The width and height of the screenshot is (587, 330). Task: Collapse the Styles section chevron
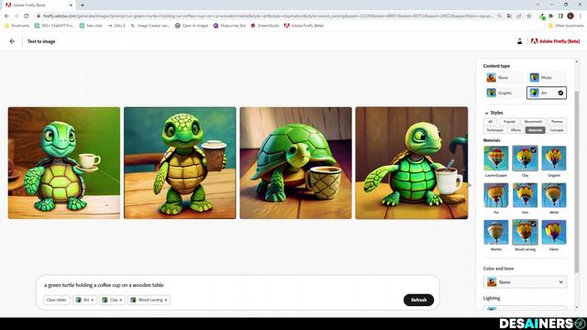coord(486,113)
